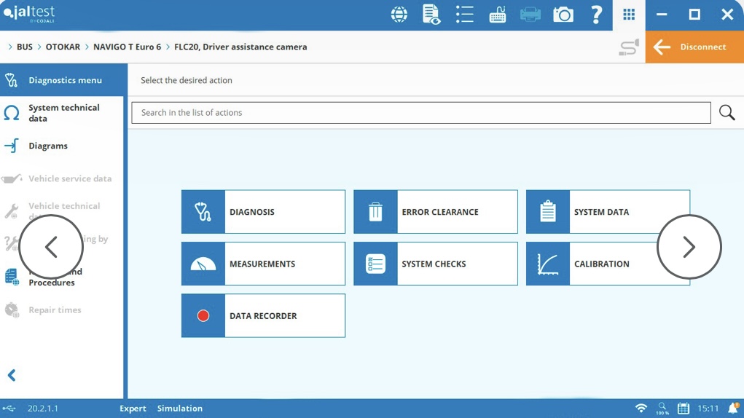Click the Repair times clock icon
Viewport: 744px width, 418px height.
[12, 310]
